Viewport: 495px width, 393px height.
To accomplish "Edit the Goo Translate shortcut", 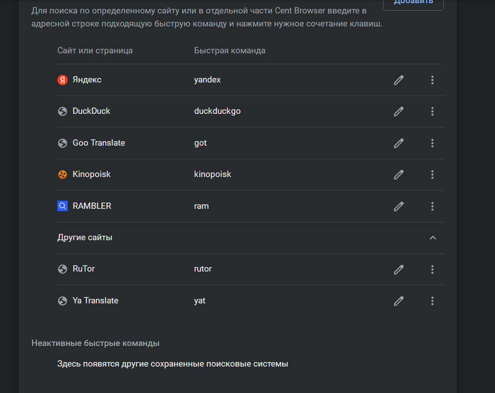I will click(x=399, y=143).
